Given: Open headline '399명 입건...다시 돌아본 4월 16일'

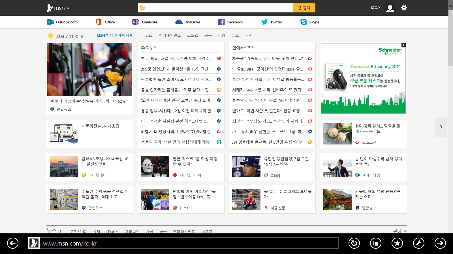Looking at the screenshot, I should 175,69.
